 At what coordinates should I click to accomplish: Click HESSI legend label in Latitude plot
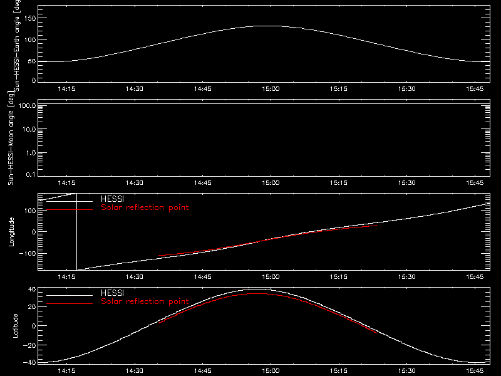(112, 293)
